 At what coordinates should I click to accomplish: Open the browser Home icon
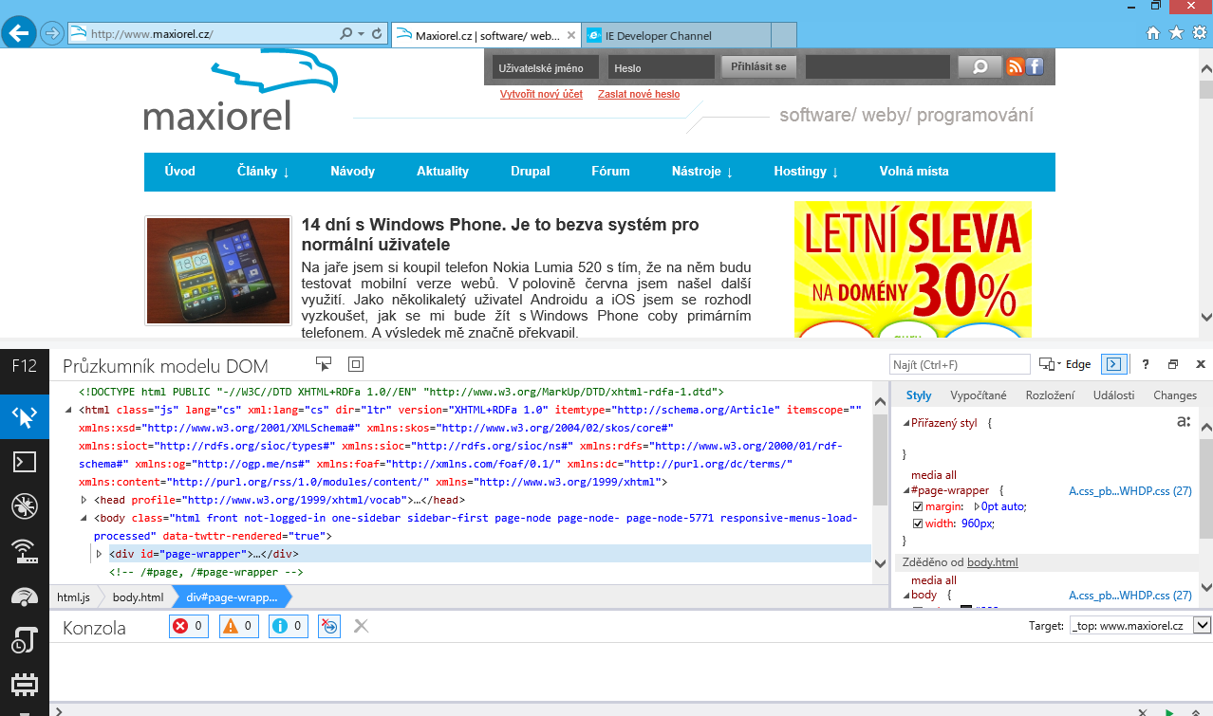point(1153,33)
